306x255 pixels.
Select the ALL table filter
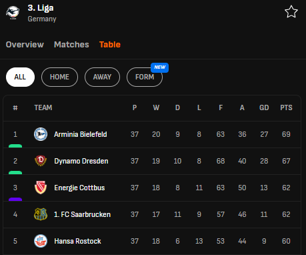20,77
